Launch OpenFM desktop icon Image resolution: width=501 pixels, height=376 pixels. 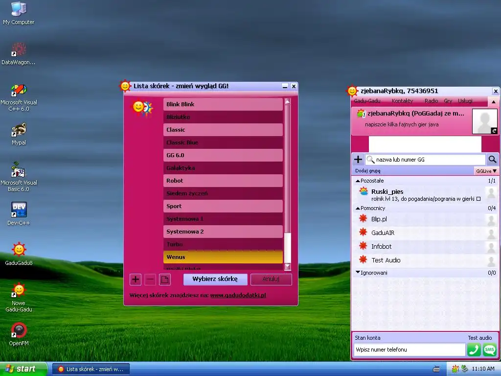click(x=19, y=334)
